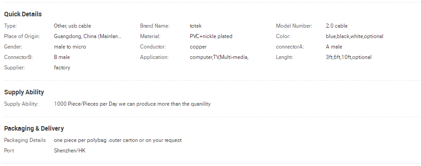Click the Model Number value 2.0 cable
Image resolution: width=421 pixels, height=166 pixels.
[337, 26]
